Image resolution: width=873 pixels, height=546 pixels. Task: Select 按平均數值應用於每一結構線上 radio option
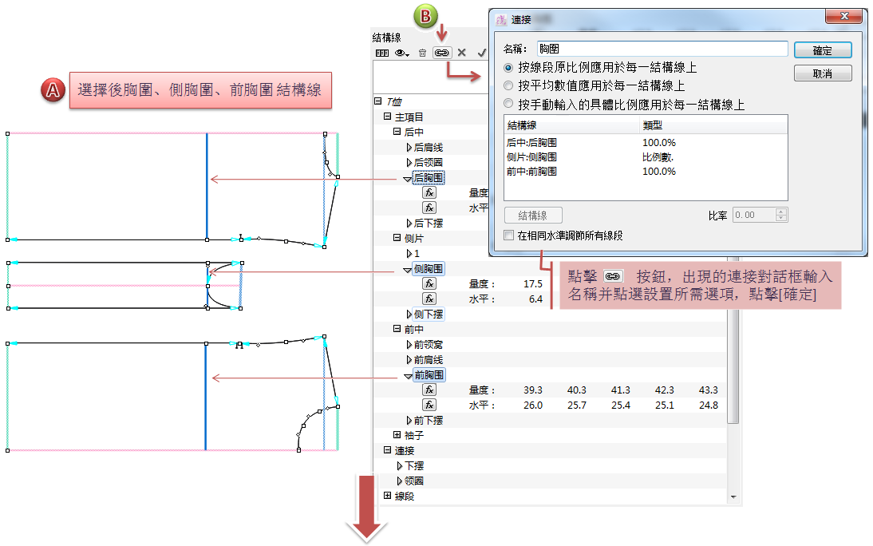pyautogui.click(x=508, y=86)
